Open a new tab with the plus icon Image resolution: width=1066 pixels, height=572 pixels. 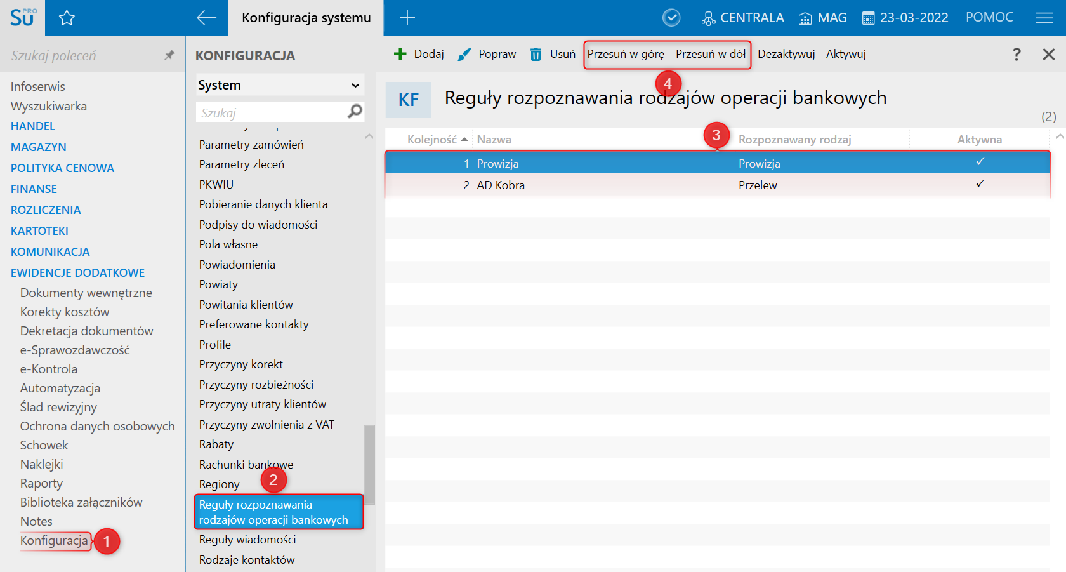pos(407,18)
